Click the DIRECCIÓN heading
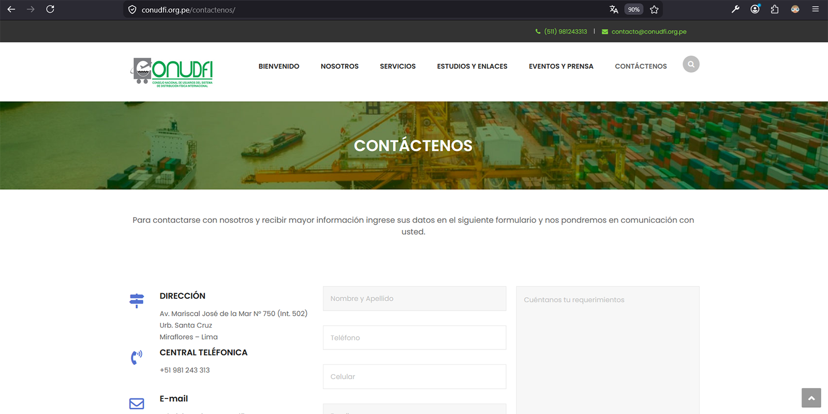The height and width of the screenshot is (414, 828). tap(182, 296)
